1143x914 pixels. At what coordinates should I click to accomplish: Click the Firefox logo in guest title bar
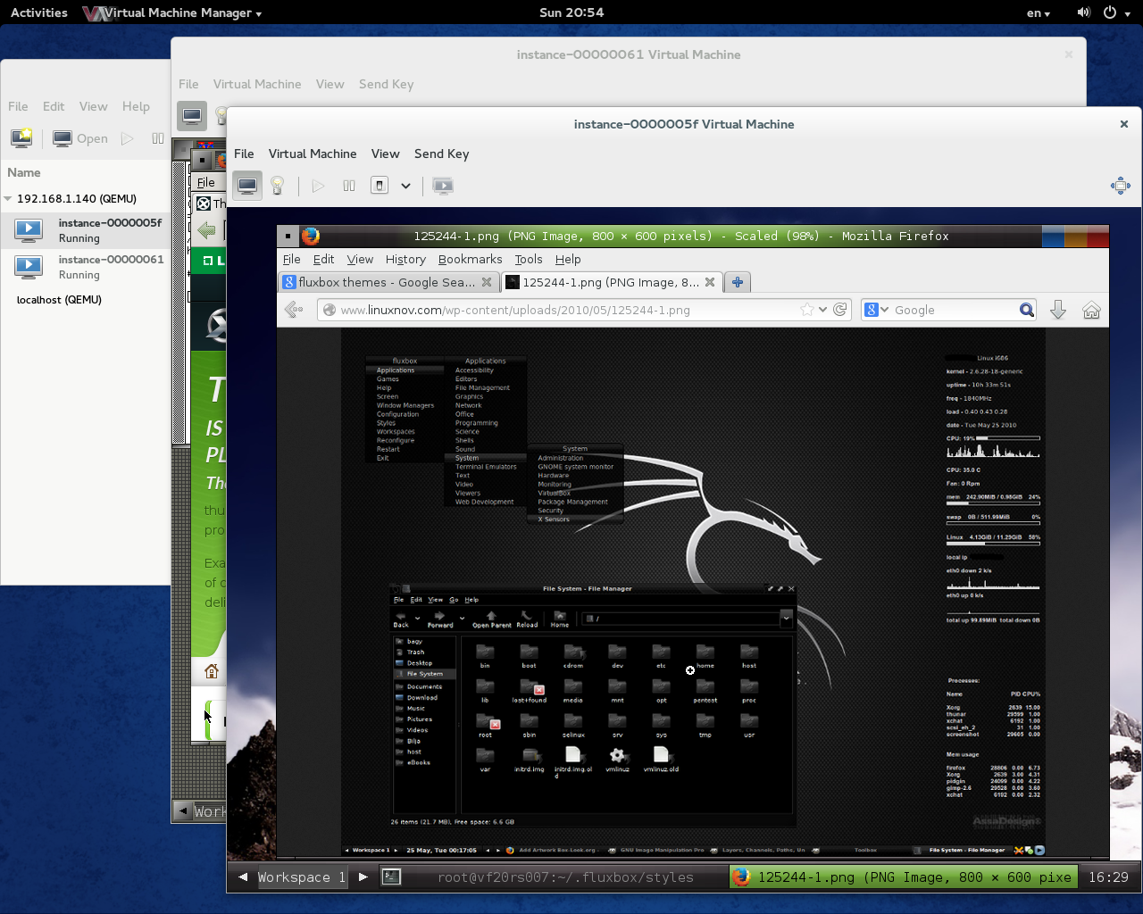coord(311,236)
